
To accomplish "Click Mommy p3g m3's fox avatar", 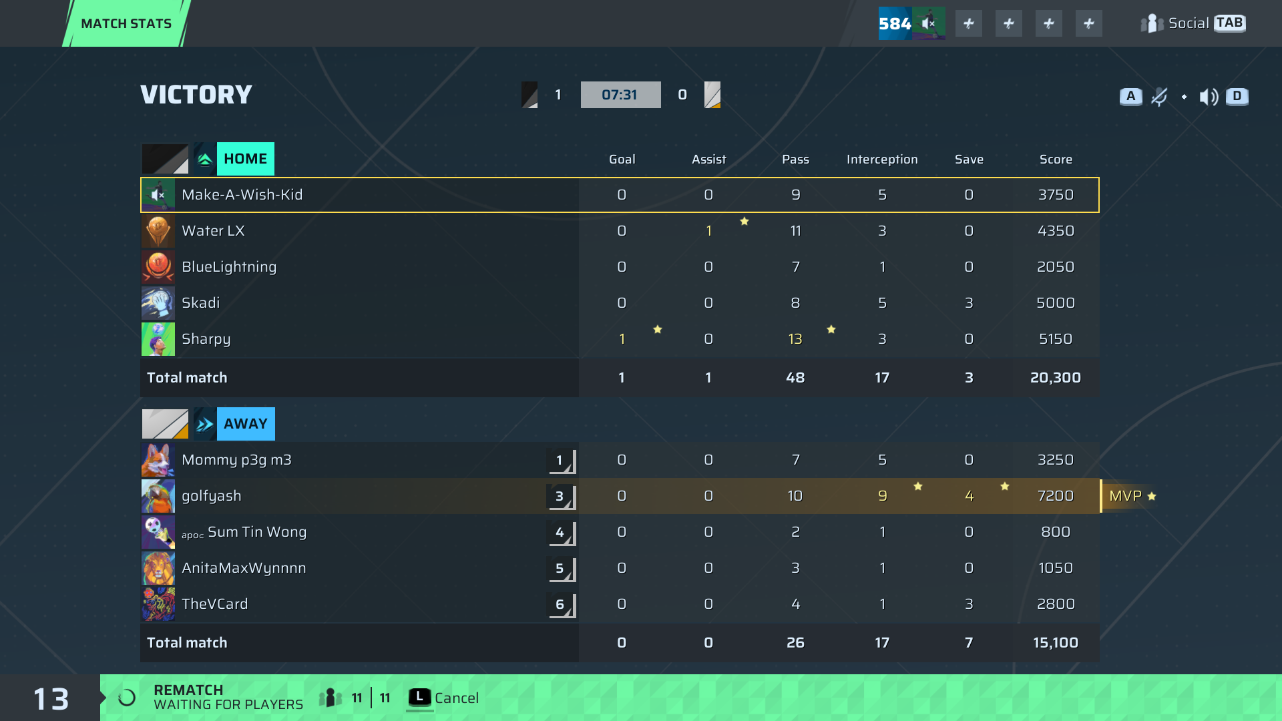I will 158,460.
